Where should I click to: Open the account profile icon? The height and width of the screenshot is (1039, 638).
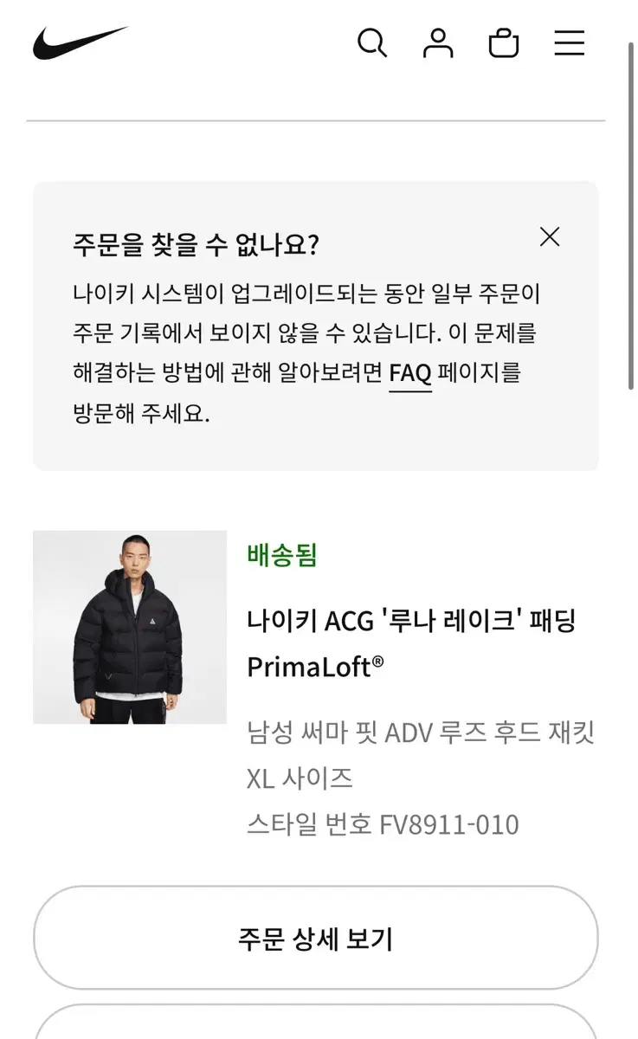pyautogui.click(x=438, y=42)
